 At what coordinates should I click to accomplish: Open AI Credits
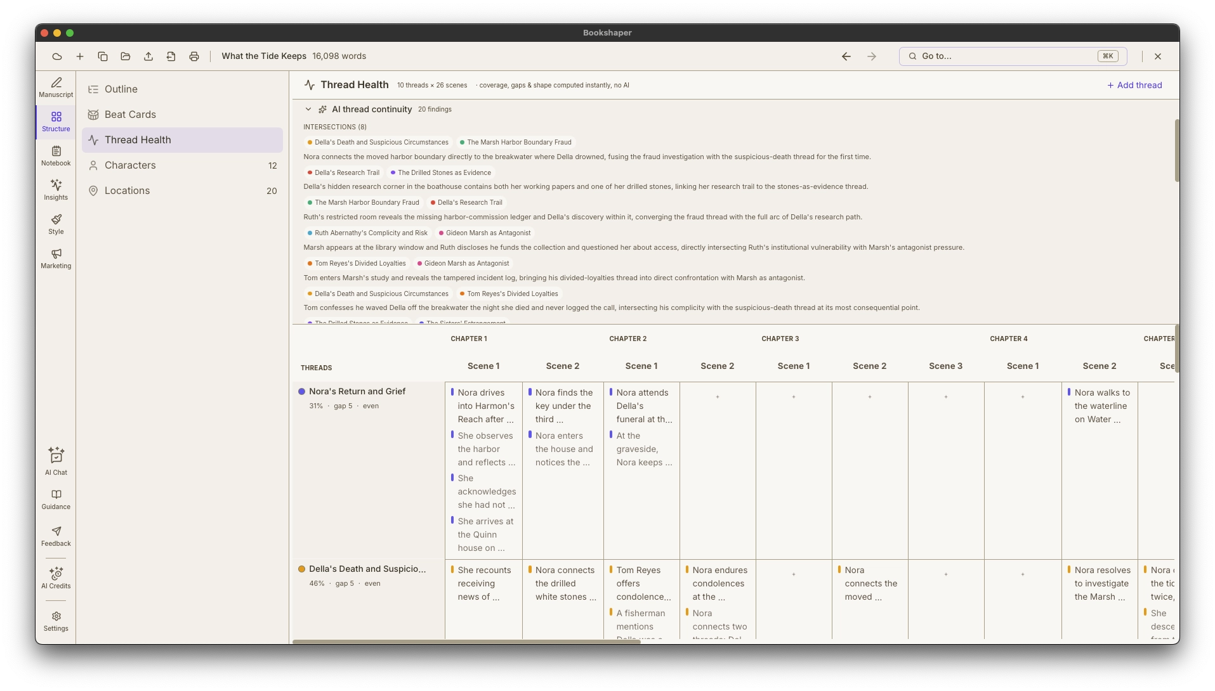(56, 578)
